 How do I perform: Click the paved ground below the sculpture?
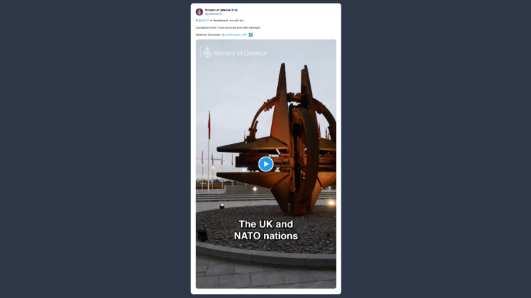click(x=266, y=277)
